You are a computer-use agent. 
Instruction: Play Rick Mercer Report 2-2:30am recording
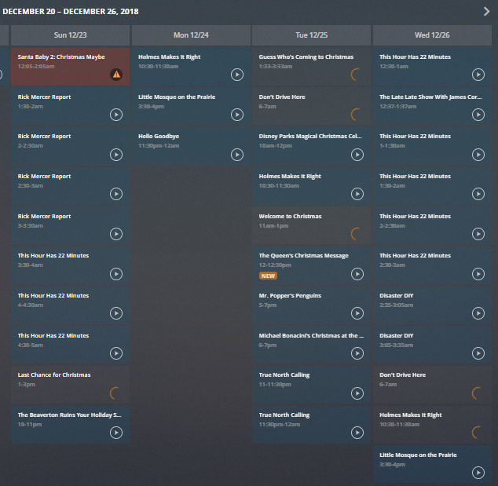coord(116,155)
